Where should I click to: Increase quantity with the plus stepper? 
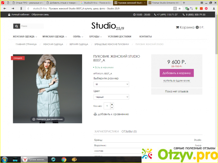(112, 104)
